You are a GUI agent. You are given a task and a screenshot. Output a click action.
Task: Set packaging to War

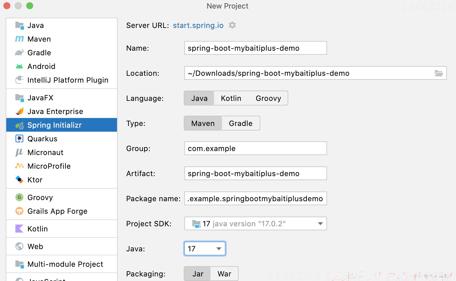(224, 274)
